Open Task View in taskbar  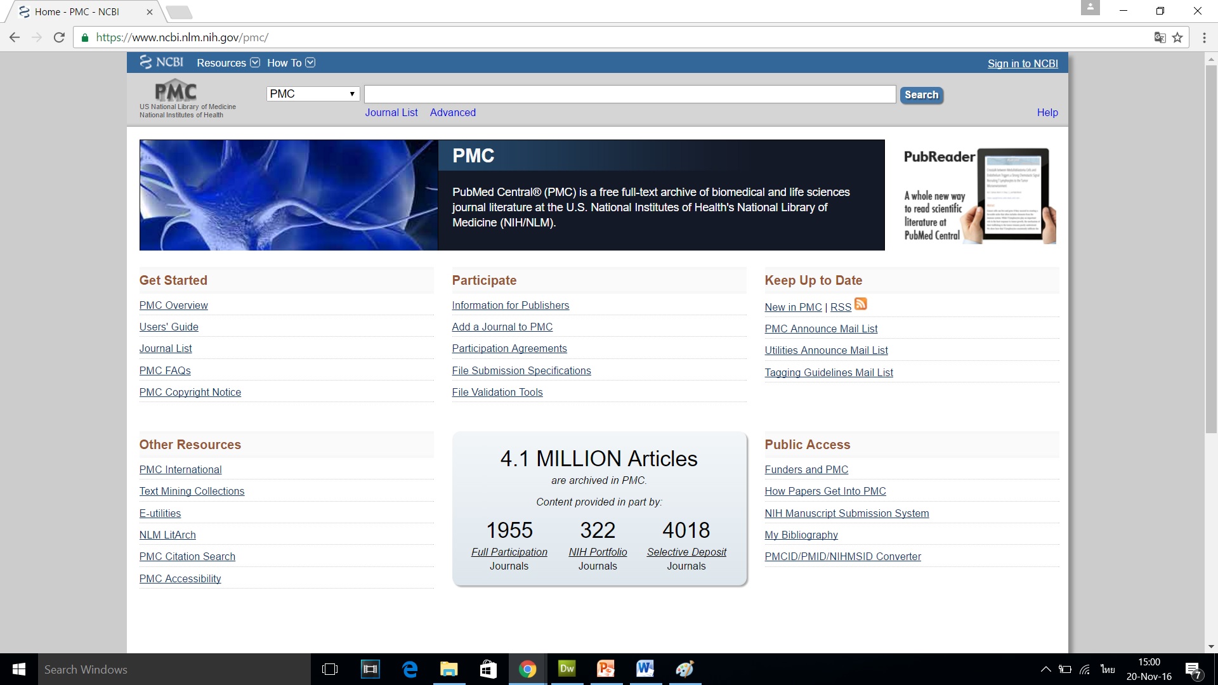tap(330, 669)
